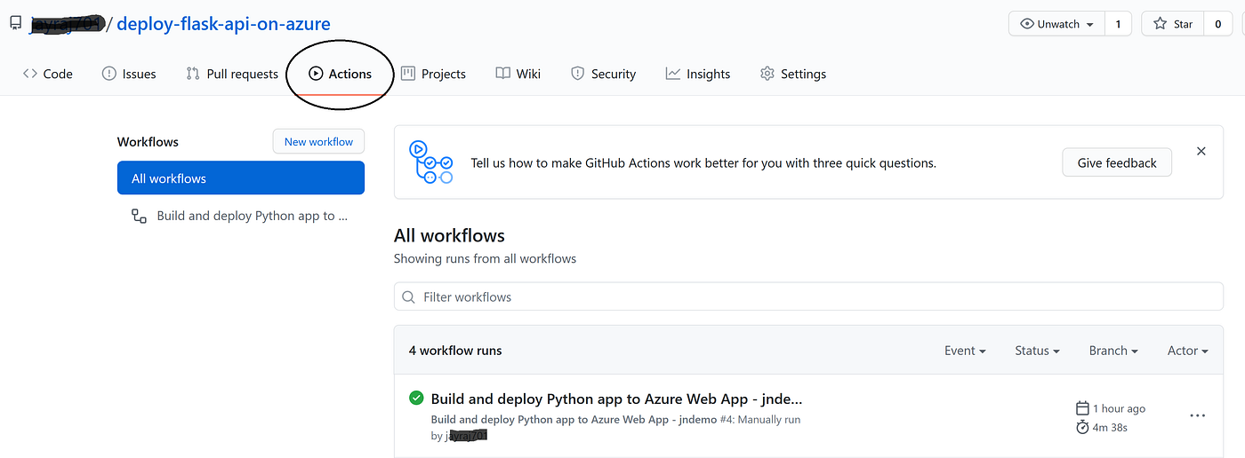Screen dimensions: 1245x458
Task: Switch to the Code tab
Action: [x=48, y=74]
